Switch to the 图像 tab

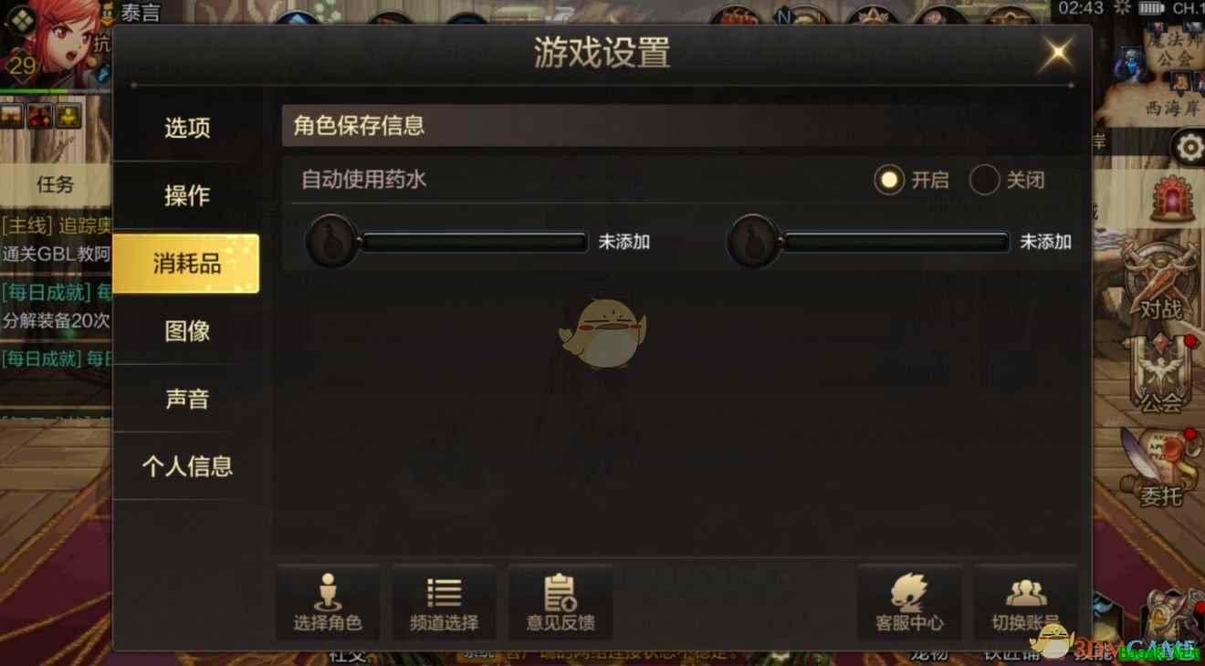187,331
